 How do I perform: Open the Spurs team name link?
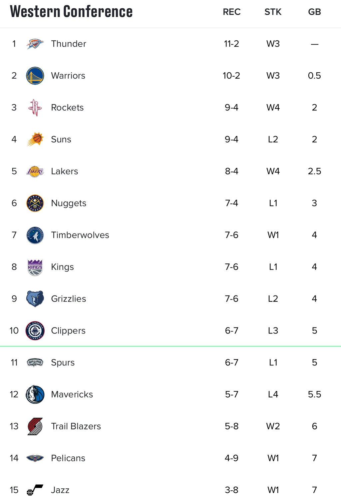(63, 362)
